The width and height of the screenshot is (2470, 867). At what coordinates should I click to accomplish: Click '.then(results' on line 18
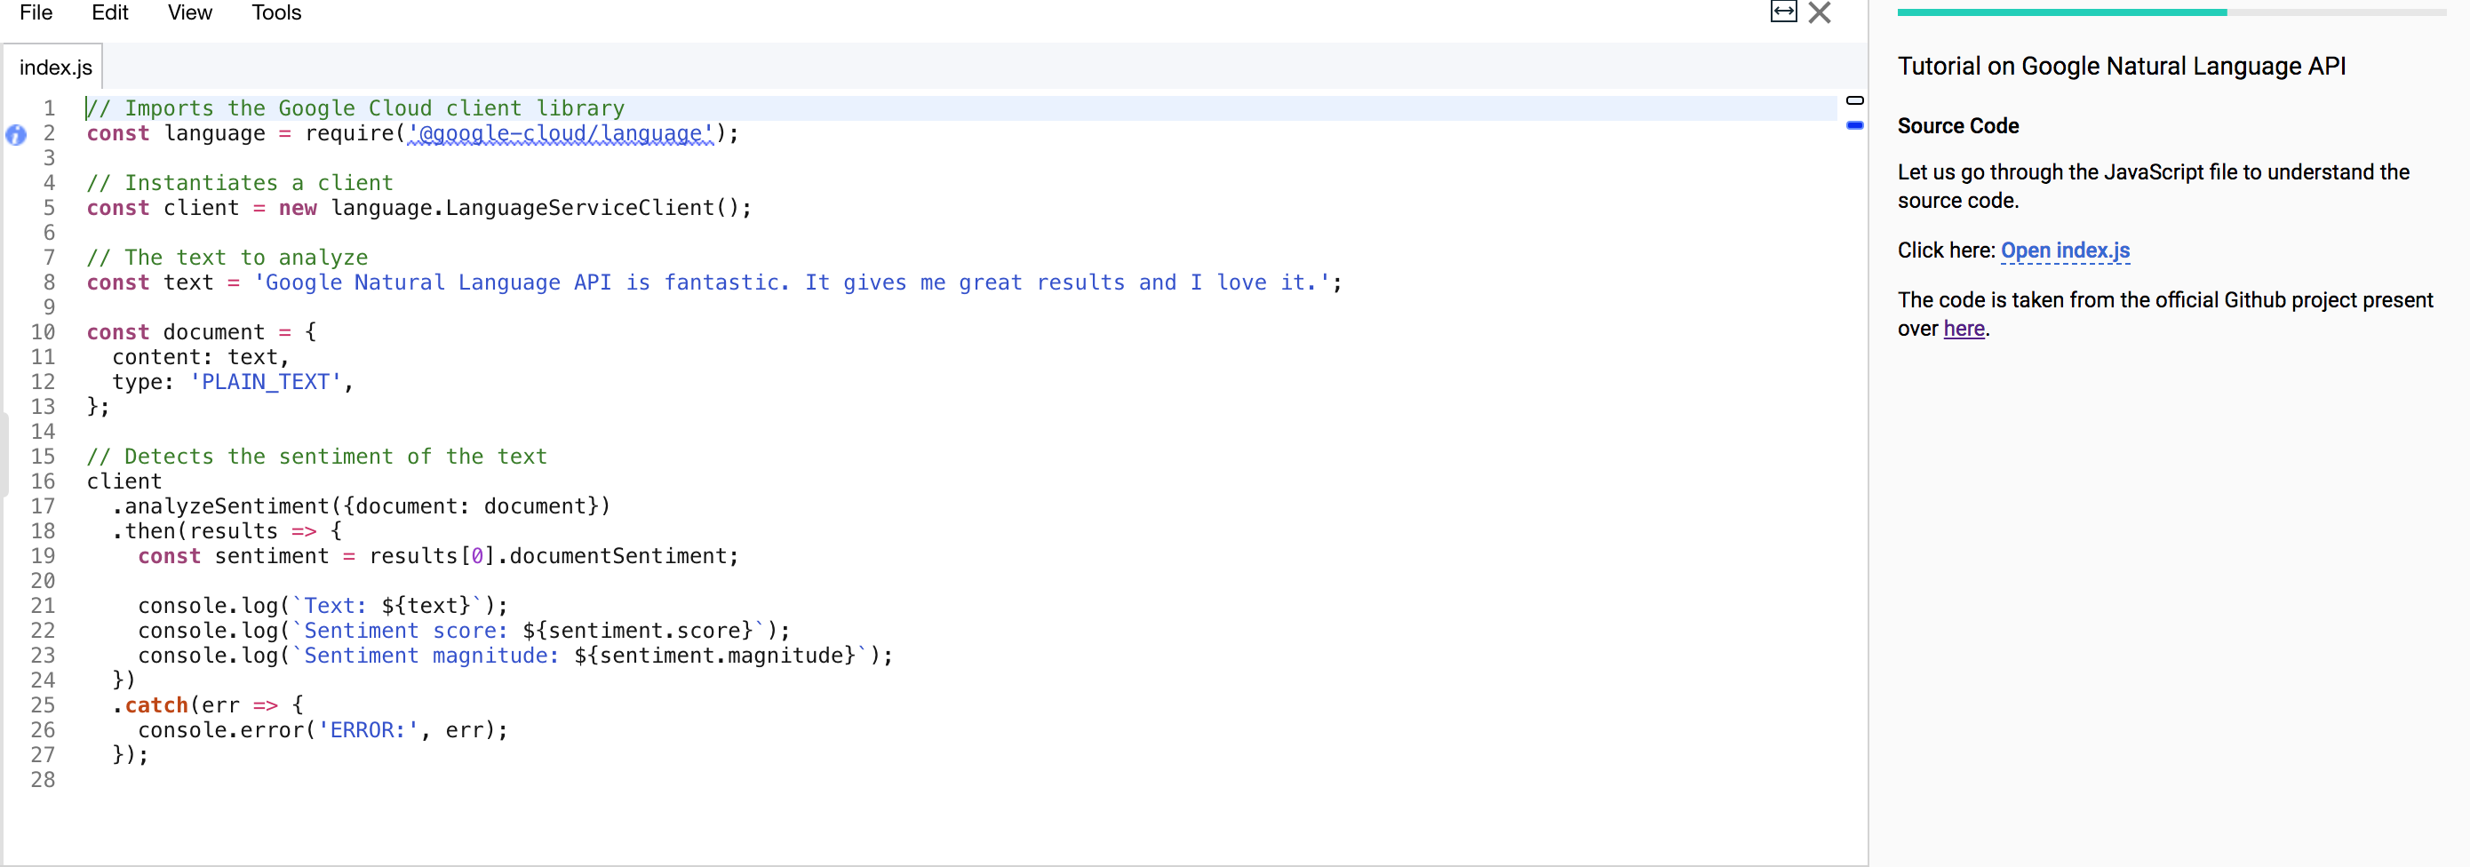pos(195,531)
